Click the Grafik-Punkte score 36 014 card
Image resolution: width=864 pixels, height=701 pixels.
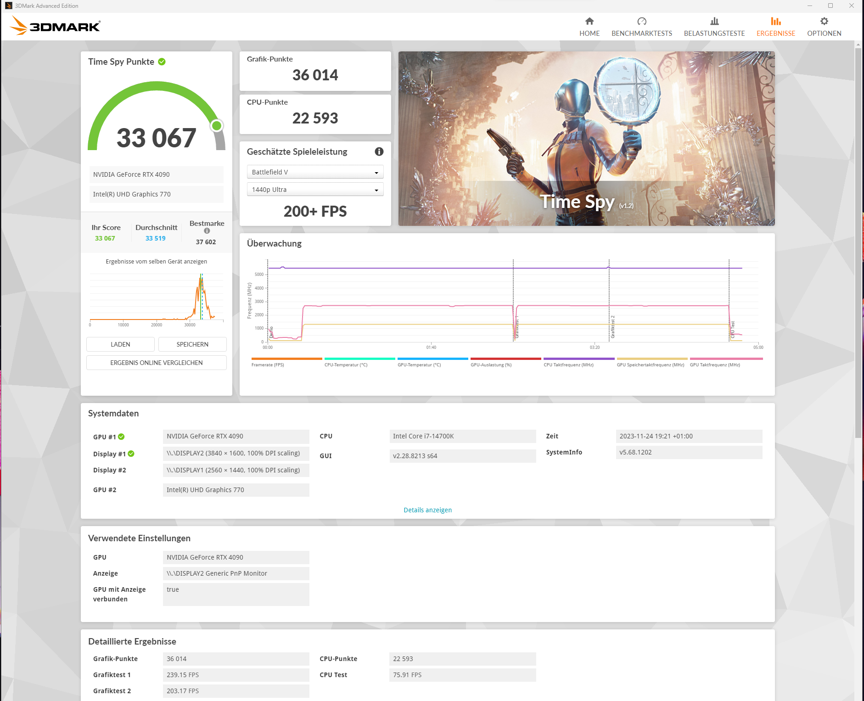[315, 71]
